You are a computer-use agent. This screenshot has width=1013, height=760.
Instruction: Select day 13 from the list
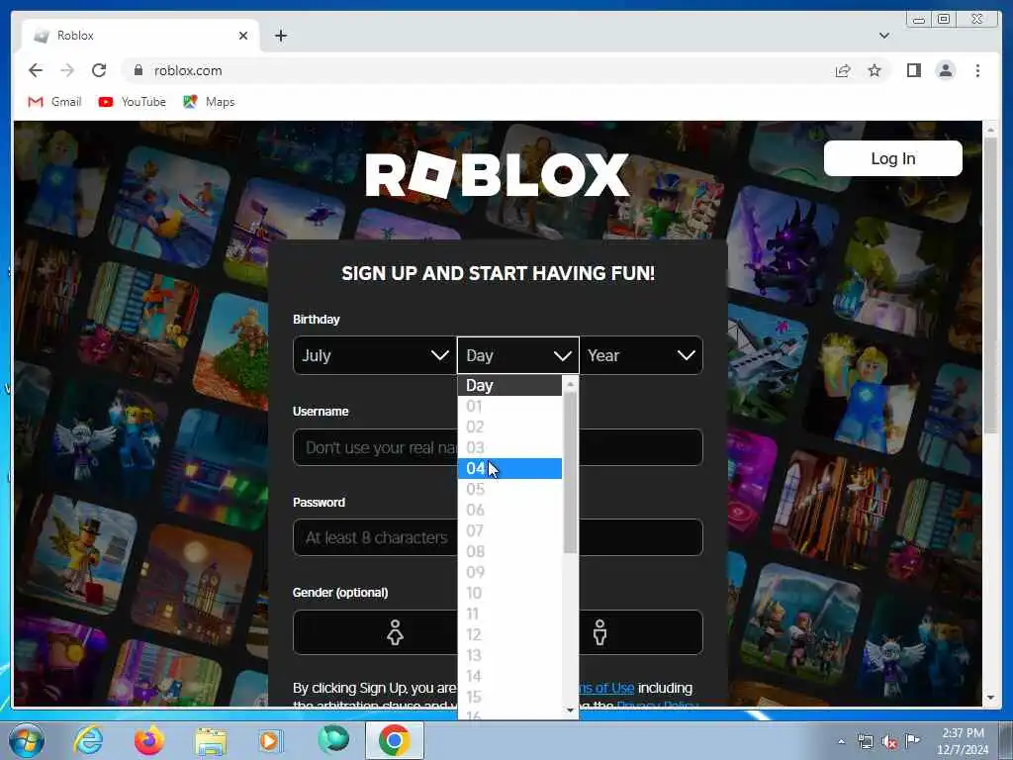(x=509, y=655)
